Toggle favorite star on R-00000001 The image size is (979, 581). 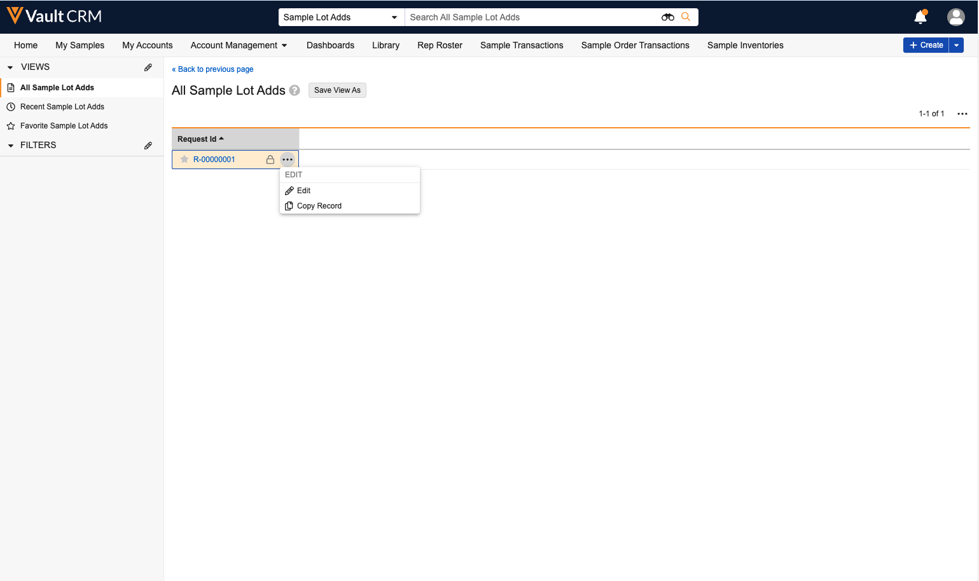pyautogui.click(x=184, y=160)
